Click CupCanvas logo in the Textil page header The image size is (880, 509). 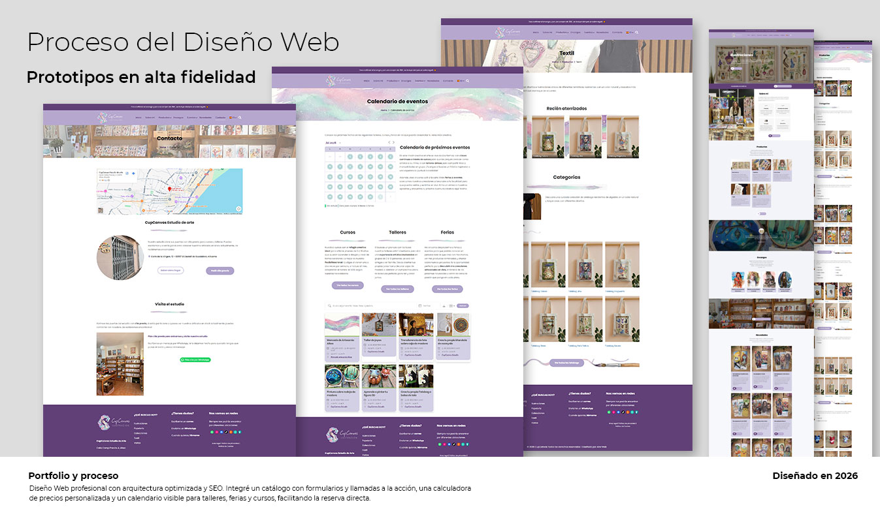click(508, 33)
